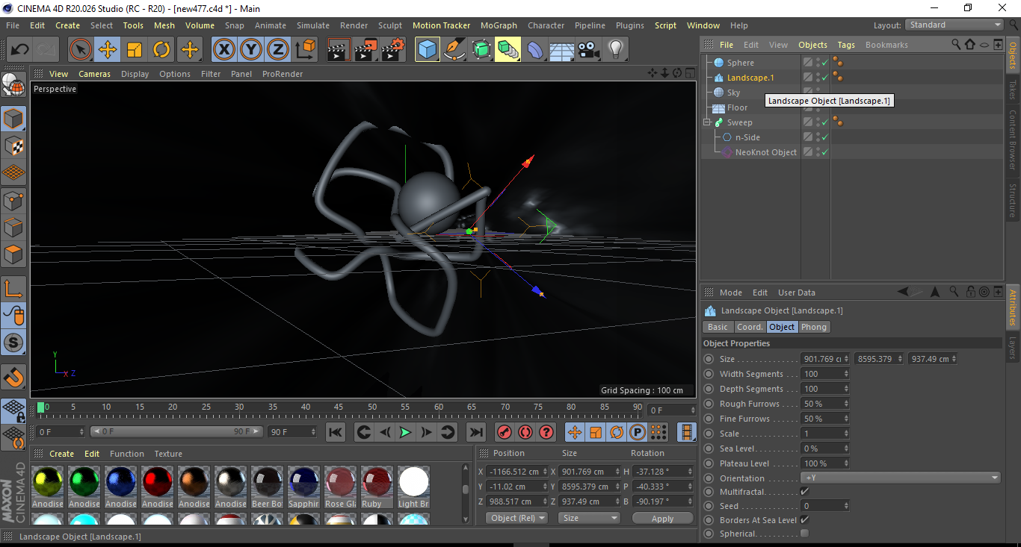Open the Simulate menu
This screenshot has width=1021, height=547.
(x=312, y=25)
